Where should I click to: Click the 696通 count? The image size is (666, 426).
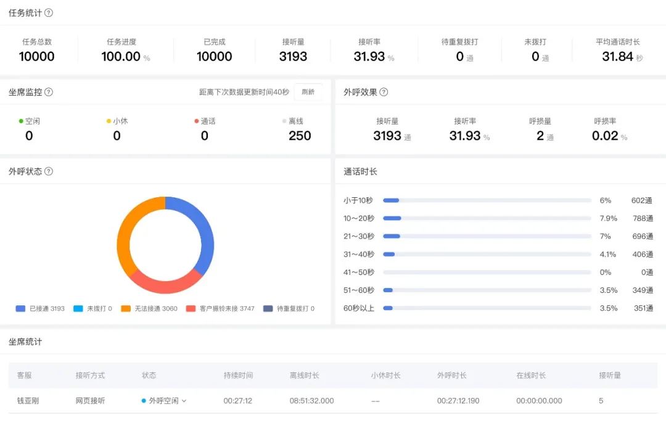coord(643,236)
